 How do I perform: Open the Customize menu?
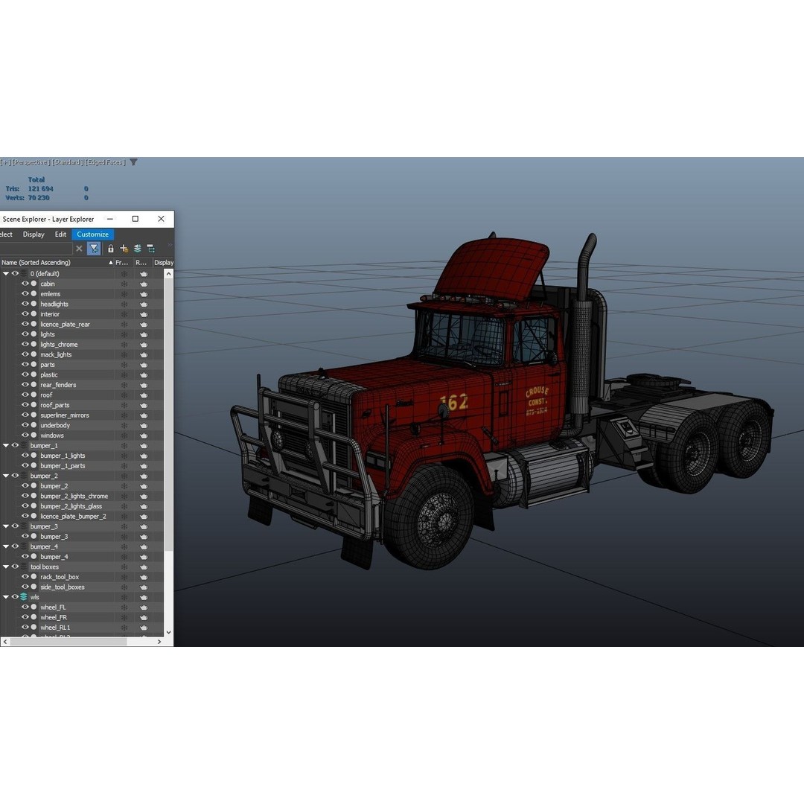tap(92, 234)
